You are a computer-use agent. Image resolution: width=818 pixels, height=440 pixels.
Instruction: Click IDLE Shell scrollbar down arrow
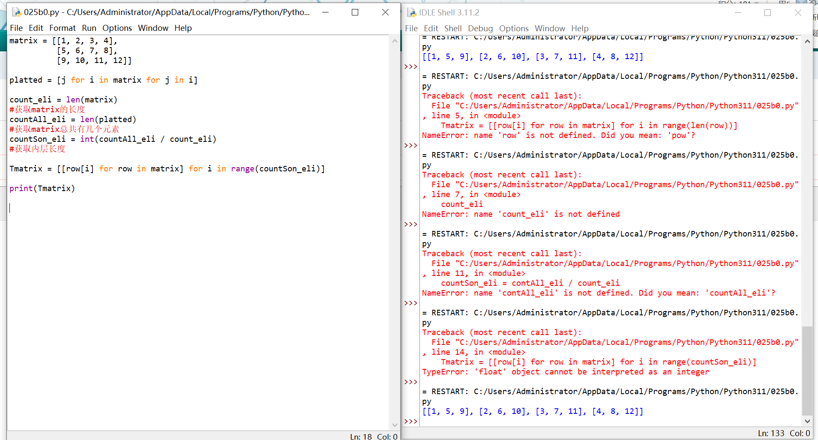click(x=807, y=421)
